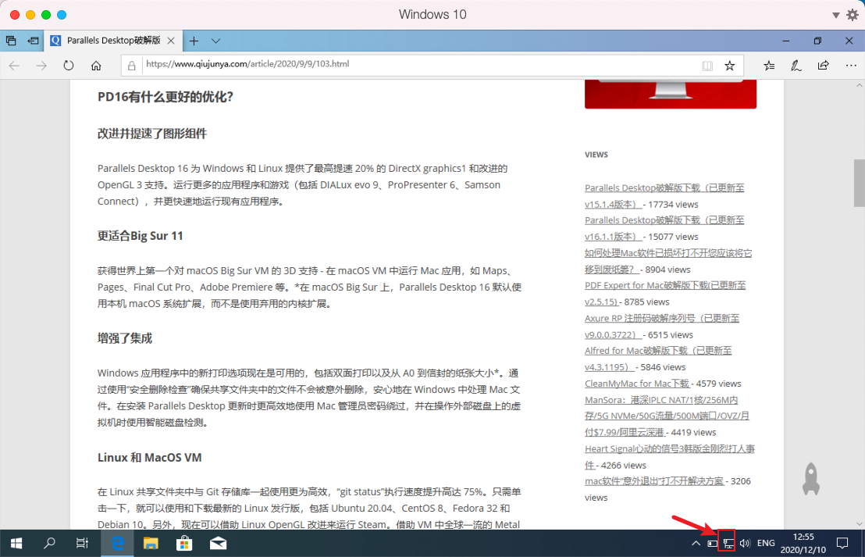The image size is (865, 557).
Task: Open link mac软件"意外退出"打不开解决方案
Action: [x=653, y=480]
